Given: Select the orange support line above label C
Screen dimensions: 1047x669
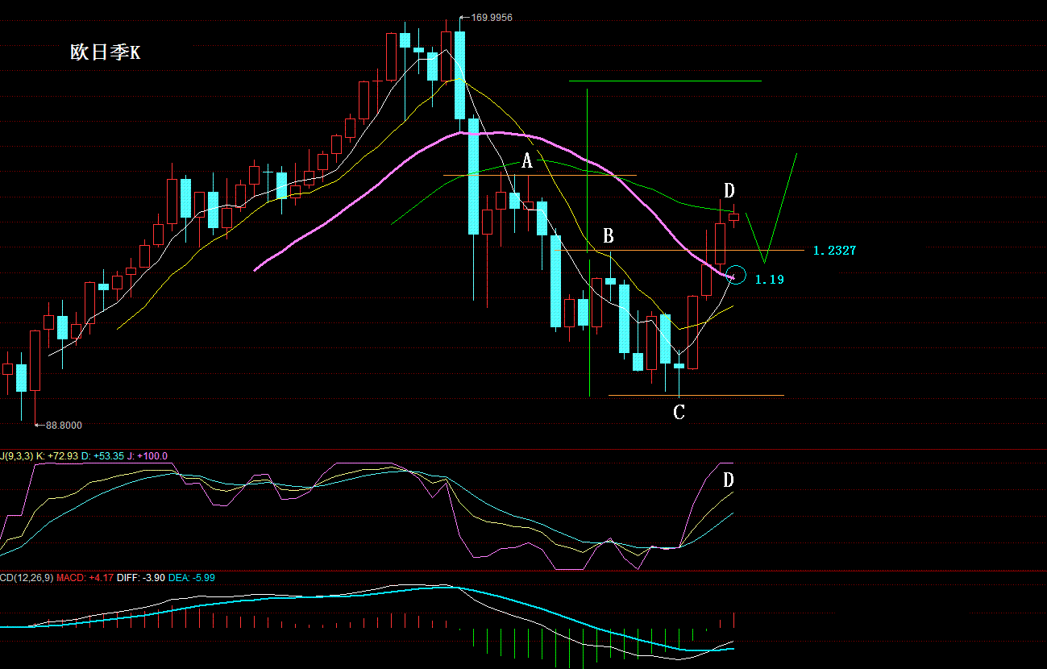Looking at the screenshot, I should (x=696, y=396).
